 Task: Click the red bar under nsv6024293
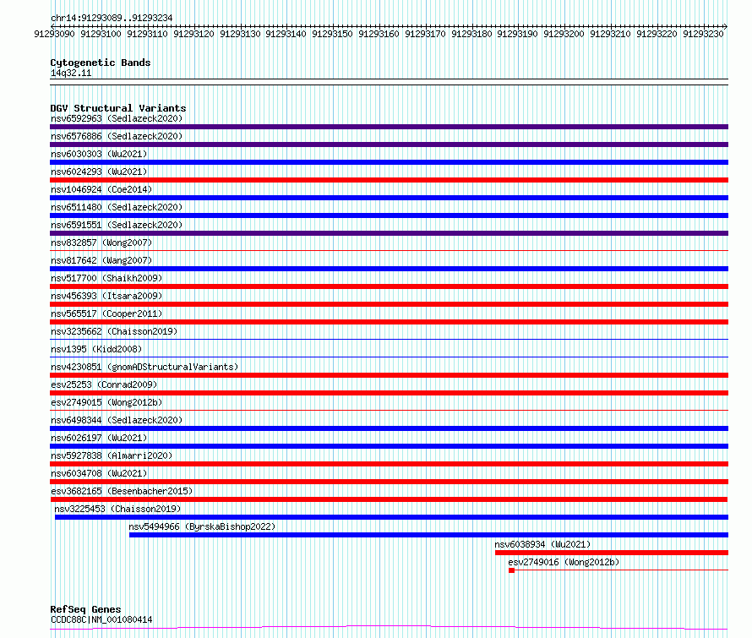(389, 180)
